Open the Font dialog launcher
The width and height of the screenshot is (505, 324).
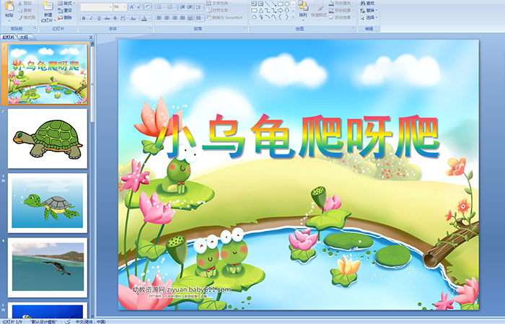(150, 28)
